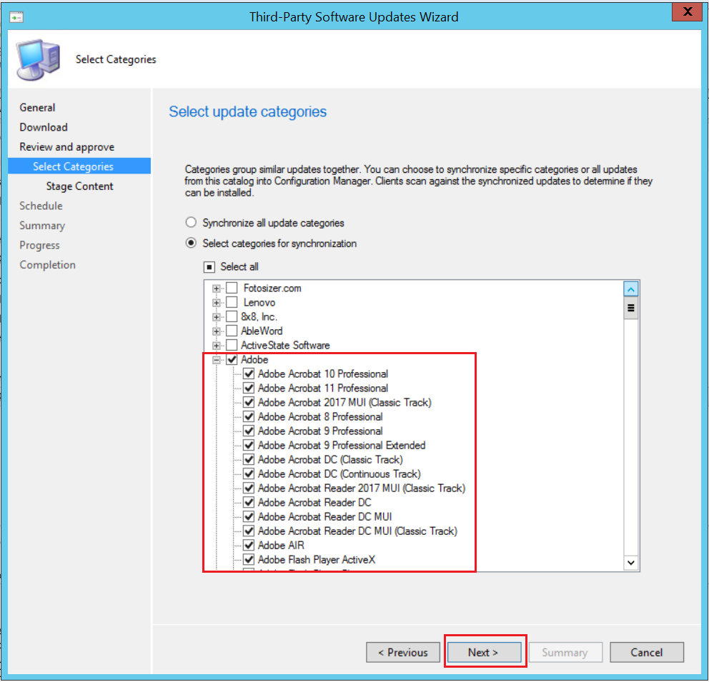Uncheck the Adobe Acrobat Reader DC checkbox
The height and width of the screenshot is (682, 709).
pos(249,502)
